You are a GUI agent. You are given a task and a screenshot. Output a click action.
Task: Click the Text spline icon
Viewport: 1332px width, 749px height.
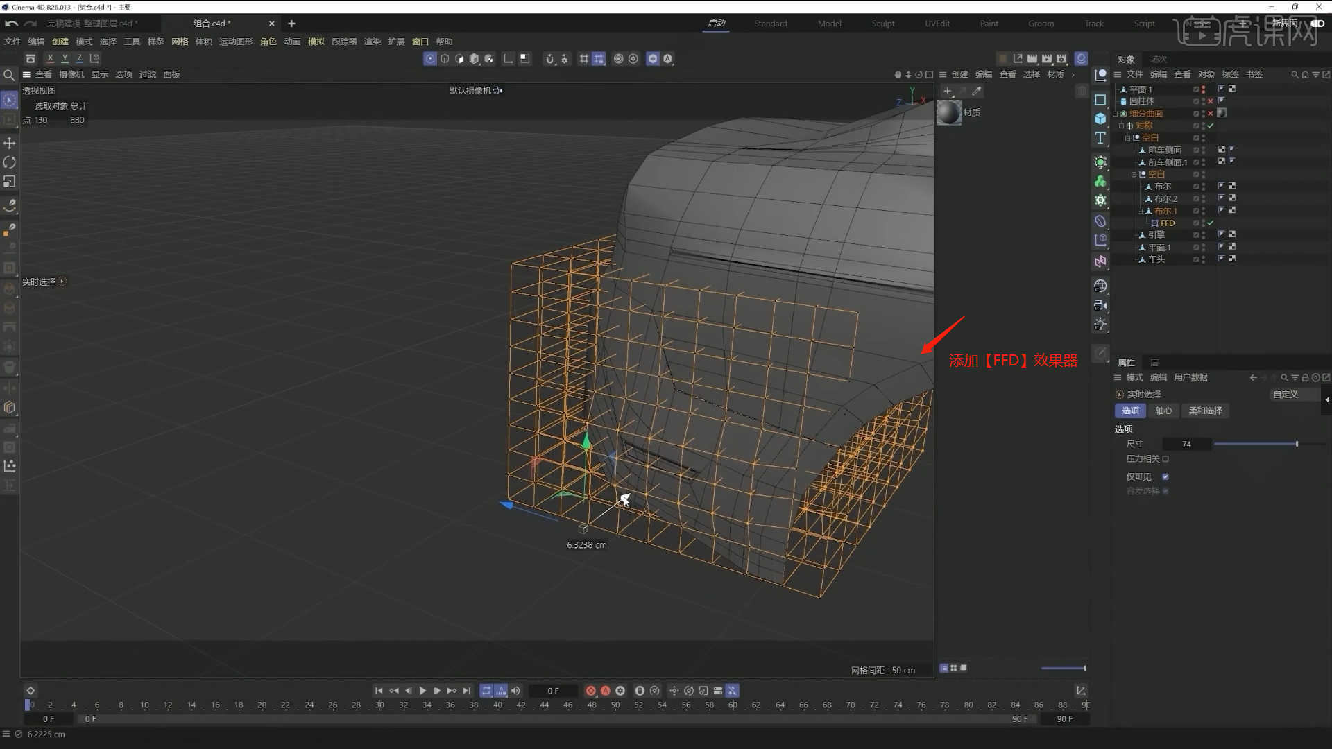[1100, 138]
